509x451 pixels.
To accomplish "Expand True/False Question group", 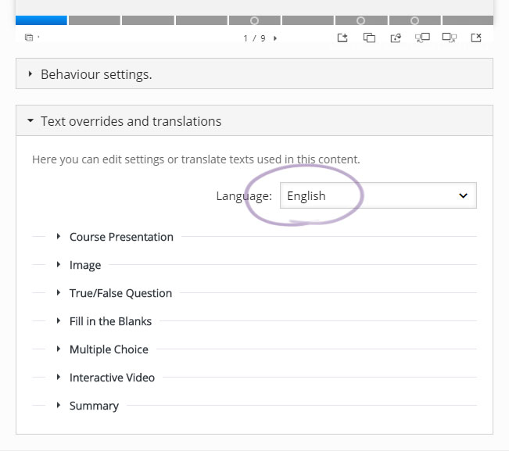I will tap(120, 293).
